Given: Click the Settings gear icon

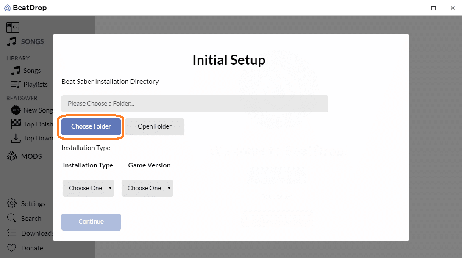Looking at the screenshot, I should (12, 203).
